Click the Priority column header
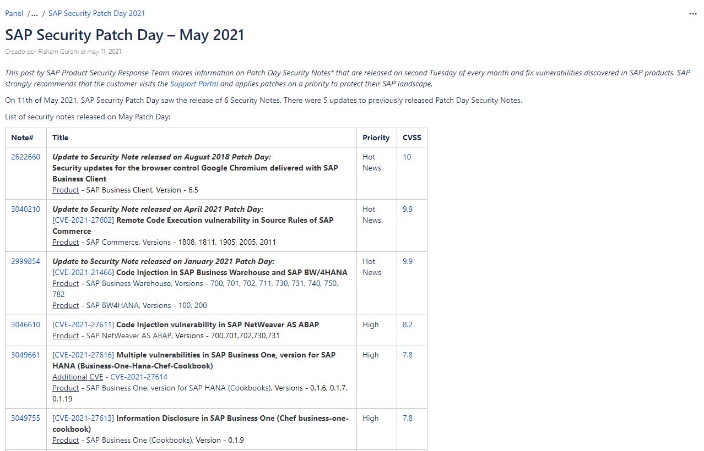This screenshot has height=451, width=704. tap(376, 137)
